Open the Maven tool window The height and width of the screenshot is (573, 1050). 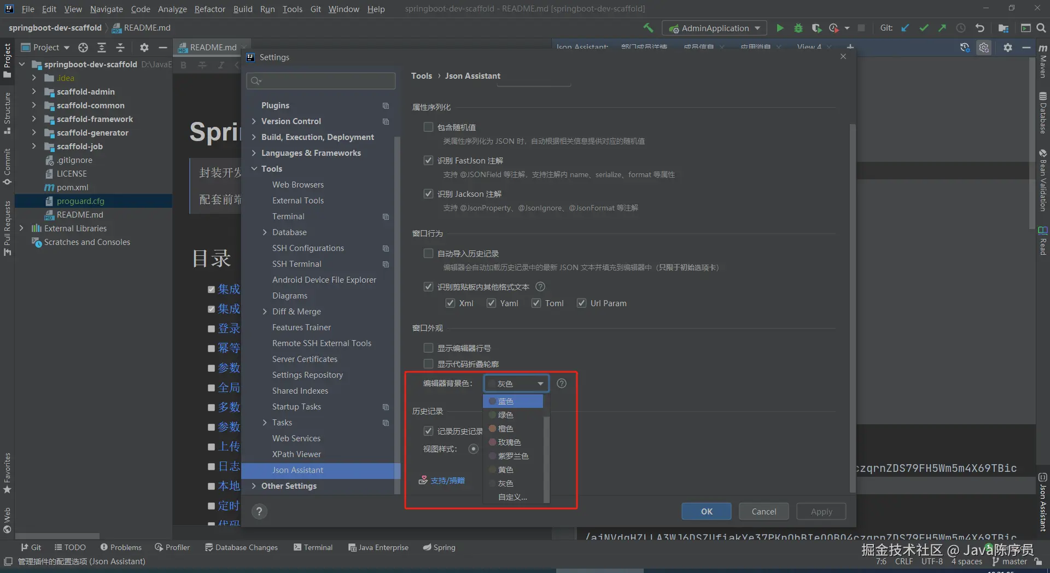tap(1043, 61)
